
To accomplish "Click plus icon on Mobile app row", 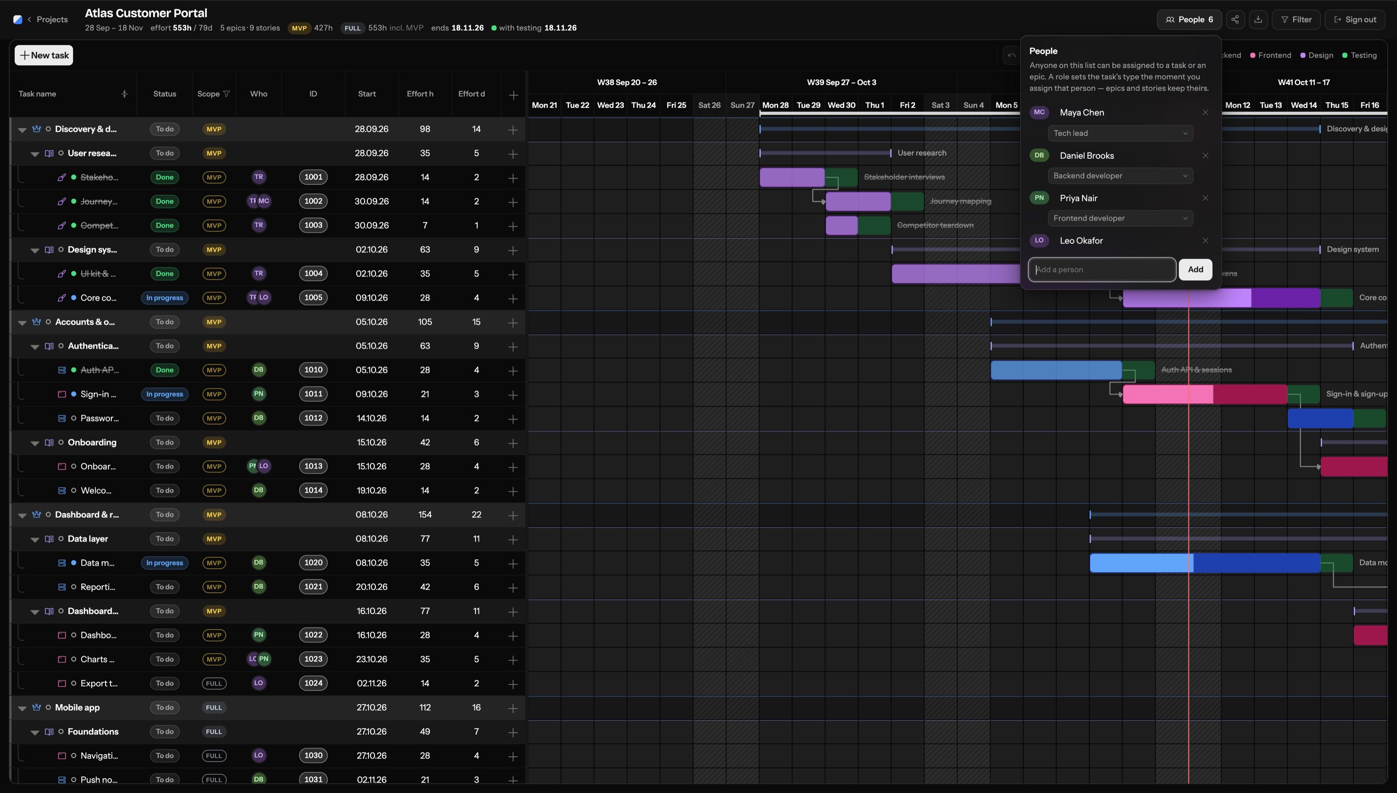I will click(513, 708).
